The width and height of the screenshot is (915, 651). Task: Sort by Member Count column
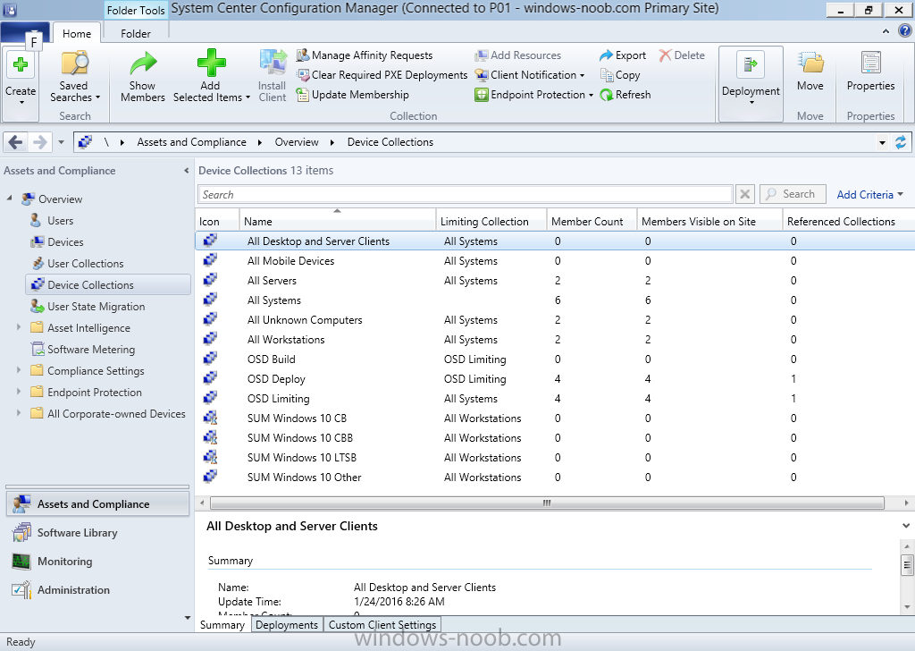coord(592,221)
